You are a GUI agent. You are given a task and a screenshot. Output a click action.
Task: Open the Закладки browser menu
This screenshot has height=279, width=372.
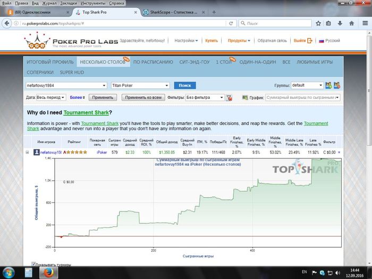69,3
